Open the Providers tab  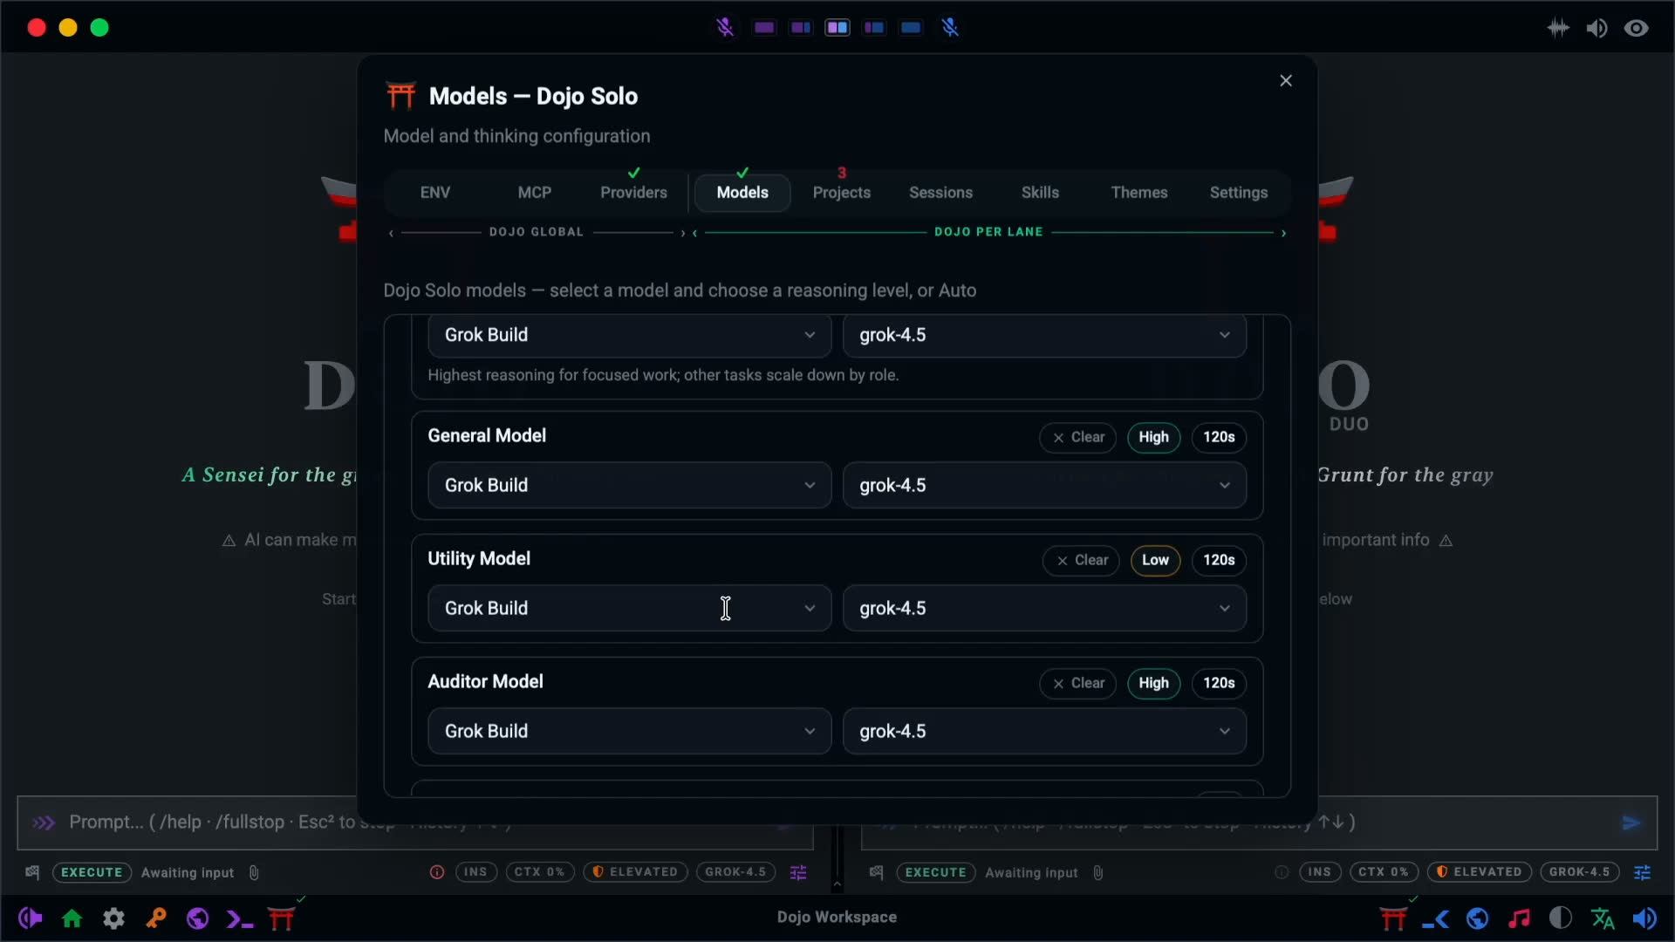[633, 193]
